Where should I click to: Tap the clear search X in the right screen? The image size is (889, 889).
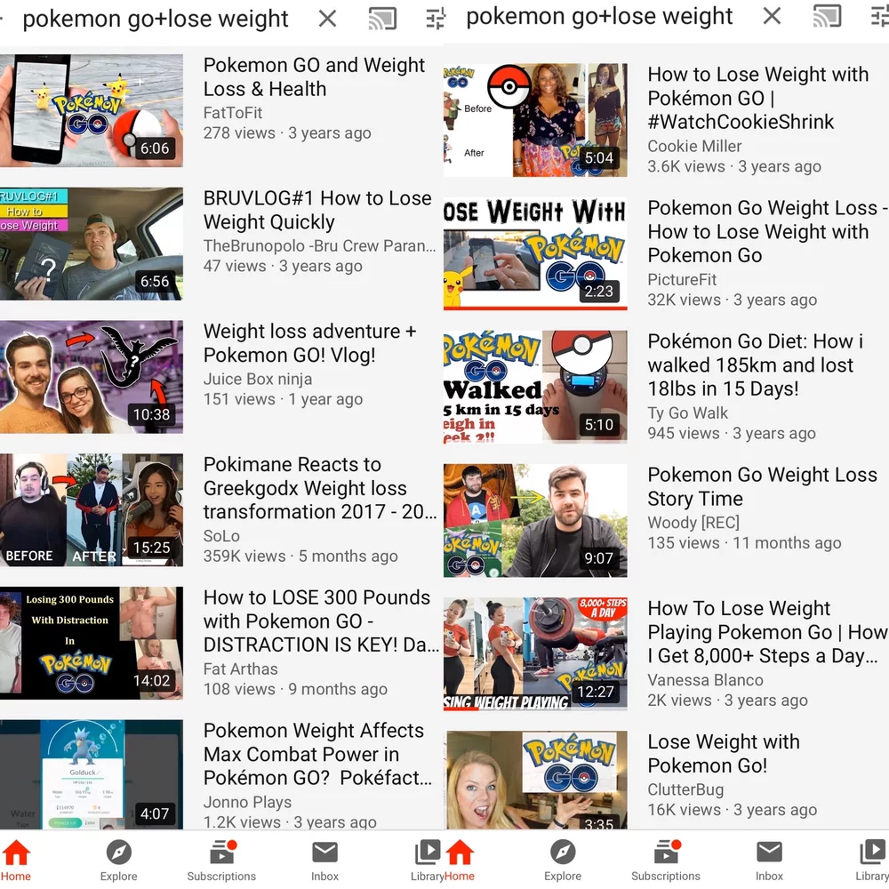click(772, 16)
